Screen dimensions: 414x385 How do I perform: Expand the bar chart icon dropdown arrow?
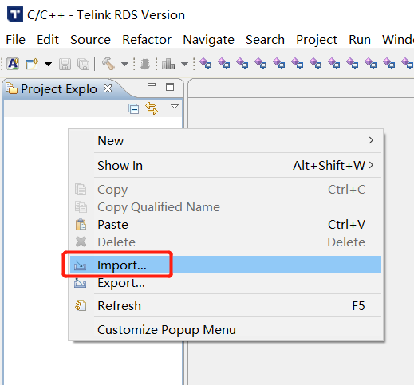(184, 64)
